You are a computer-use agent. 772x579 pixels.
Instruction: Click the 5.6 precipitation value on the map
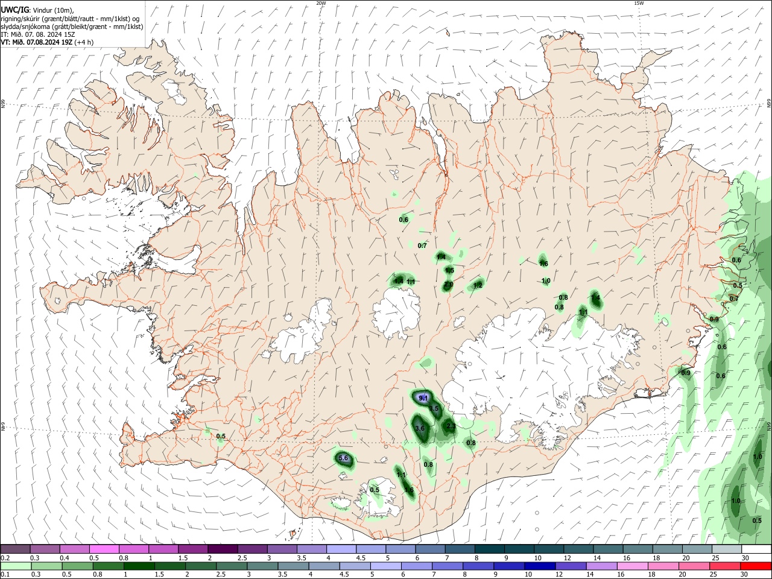tap(344, 458)
